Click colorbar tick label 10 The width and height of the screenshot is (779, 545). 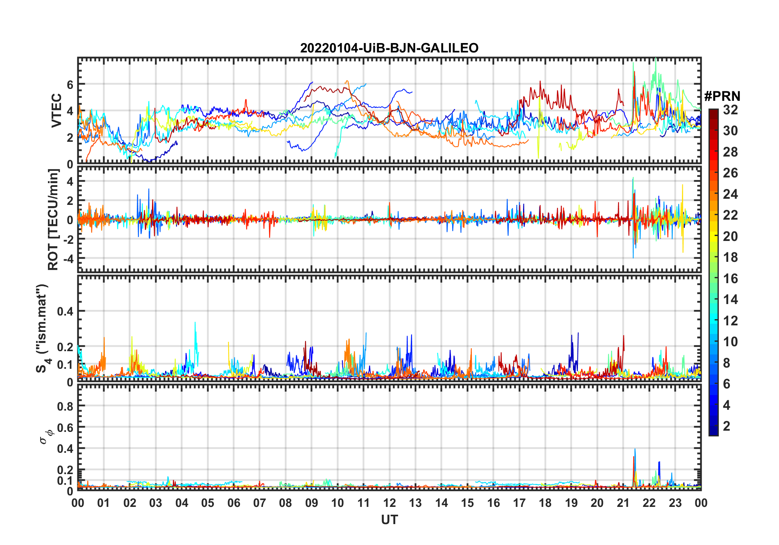tap(730, 342)
